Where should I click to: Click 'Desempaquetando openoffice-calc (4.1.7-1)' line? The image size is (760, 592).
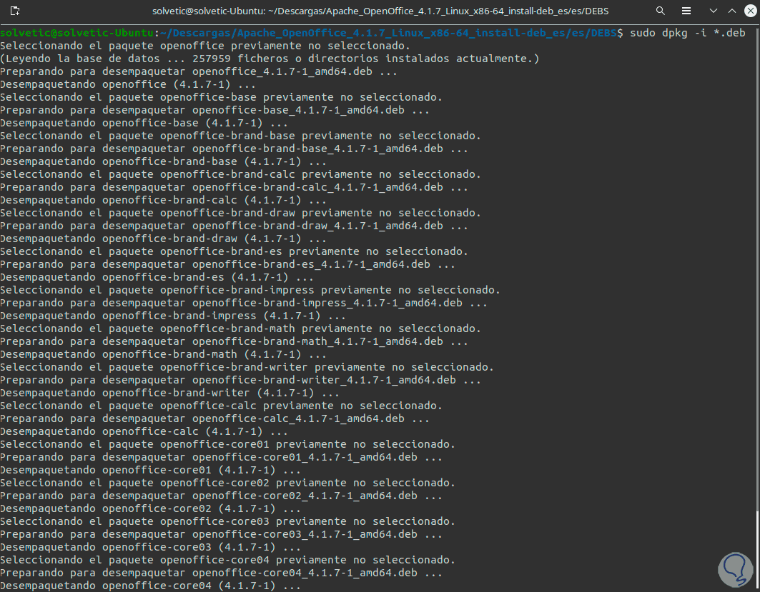144,431
